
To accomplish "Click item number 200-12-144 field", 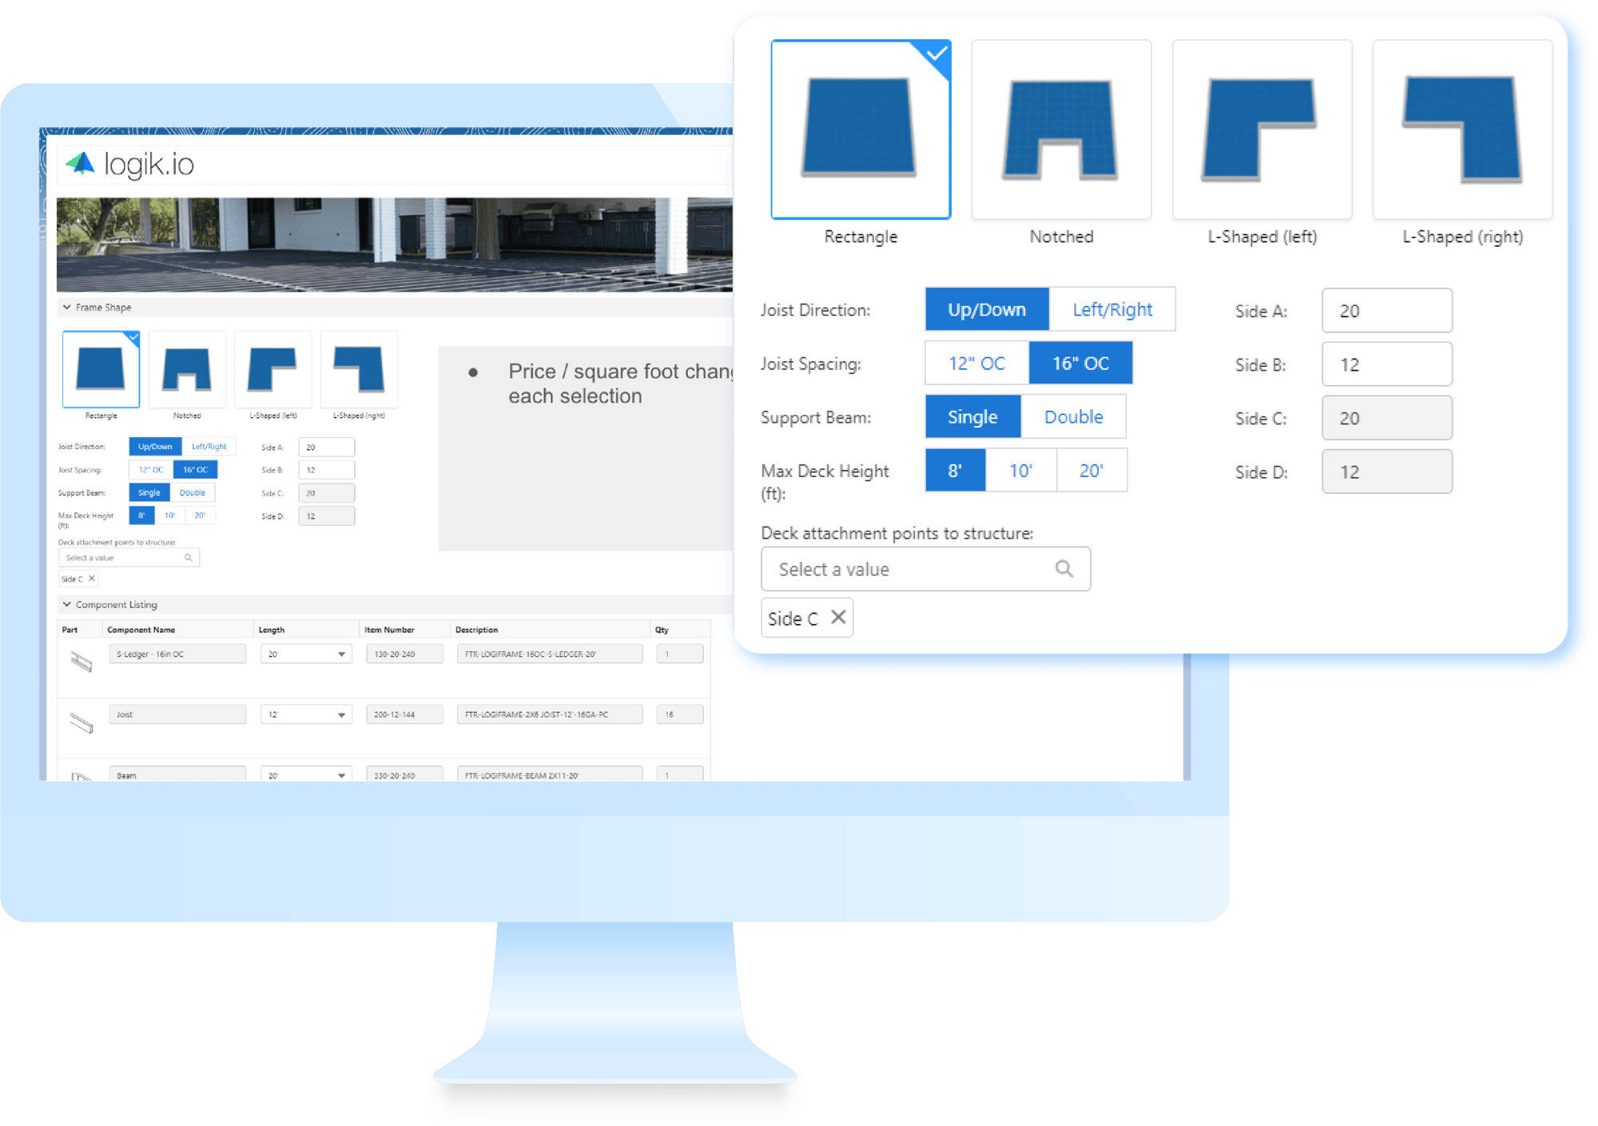I will [404, 714].
